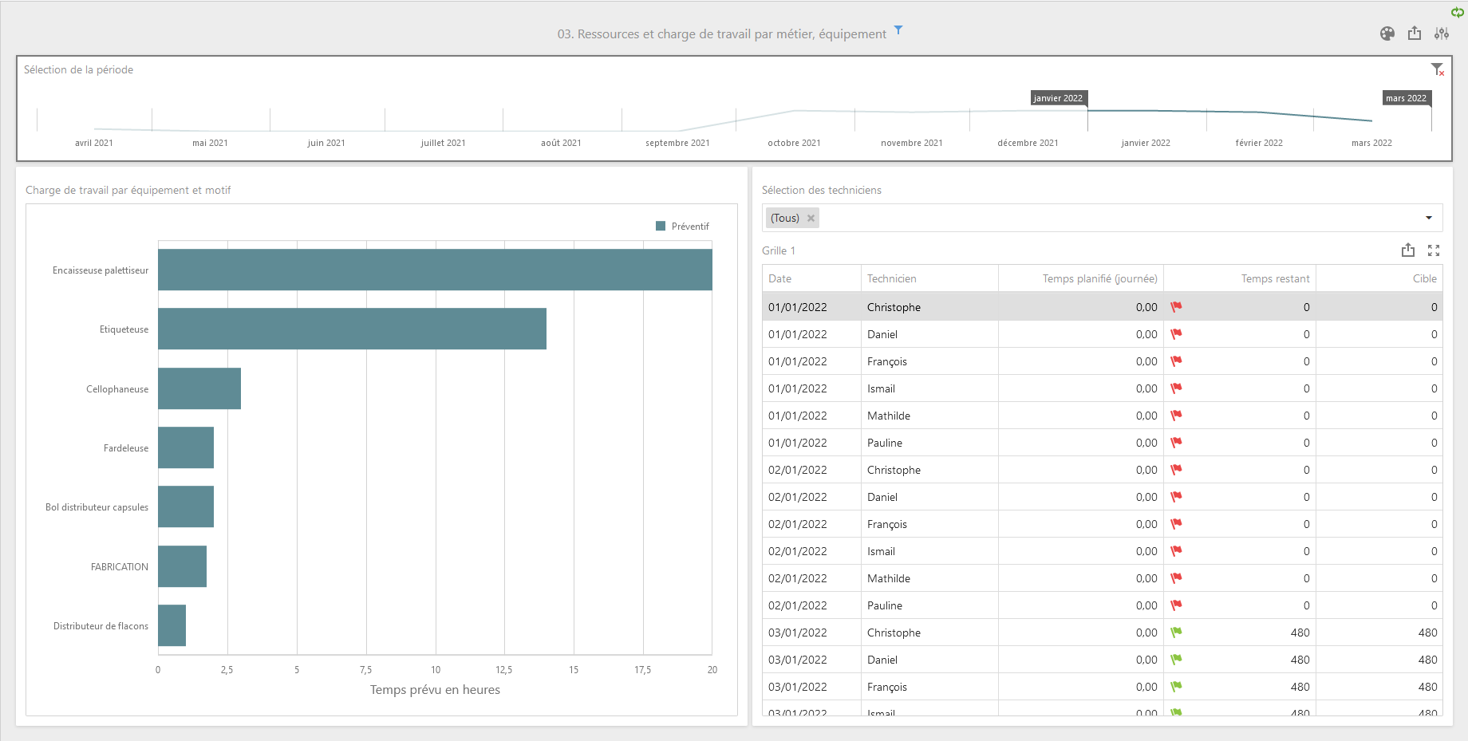Select décembre 2021 on the period timeline

click(1028, 143)
